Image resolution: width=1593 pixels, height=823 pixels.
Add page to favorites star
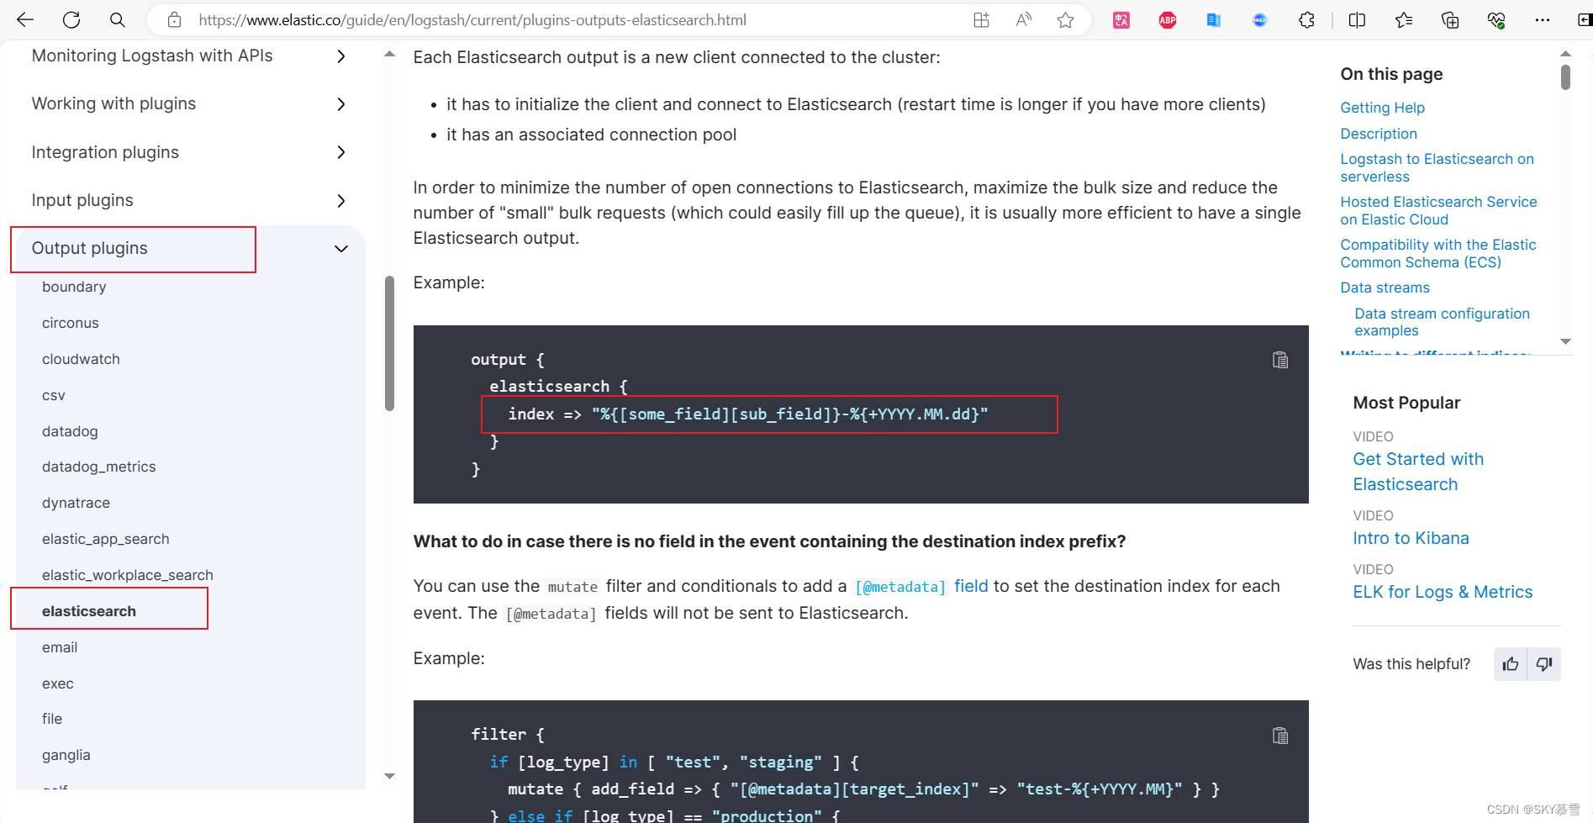click(x=1065, y=20)
